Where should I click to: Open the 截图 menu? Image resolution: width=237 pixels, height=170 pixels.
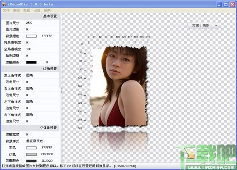tap(26, 10)
